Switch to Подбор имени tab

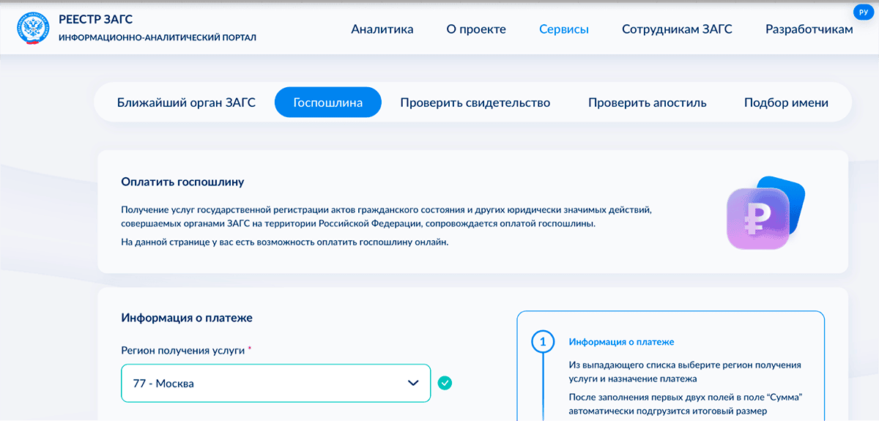[x=786, y=102]
